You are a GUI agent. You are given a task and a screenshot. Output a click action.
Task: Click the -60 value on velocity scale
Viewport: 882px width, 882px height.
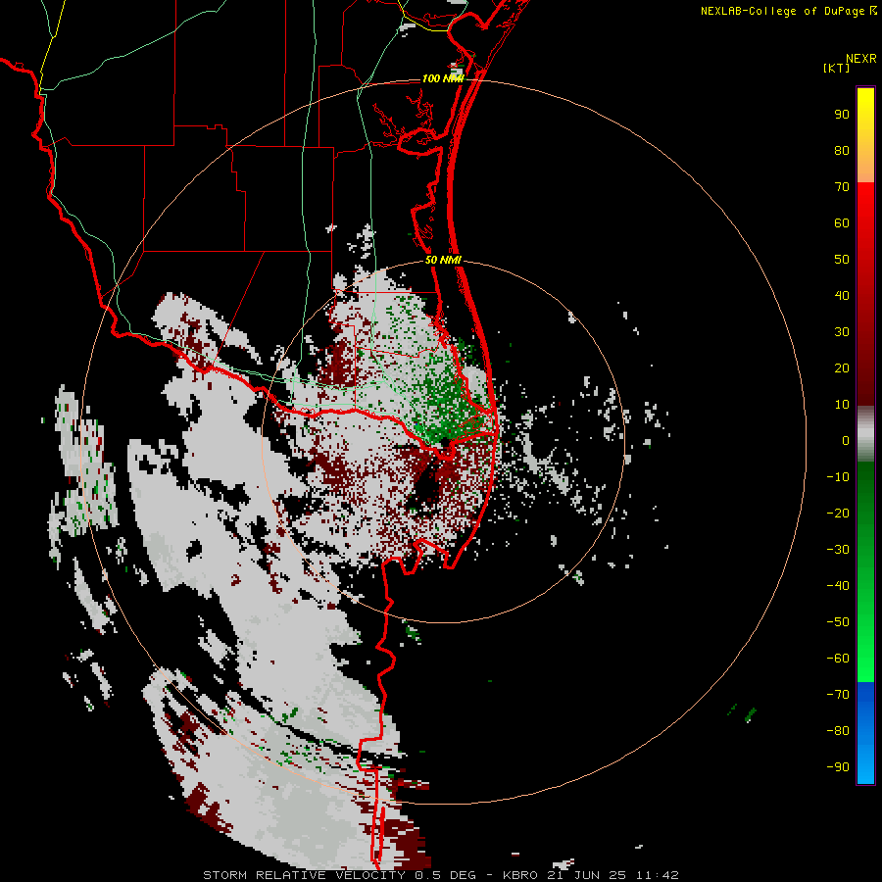click(x=838, y=659)
